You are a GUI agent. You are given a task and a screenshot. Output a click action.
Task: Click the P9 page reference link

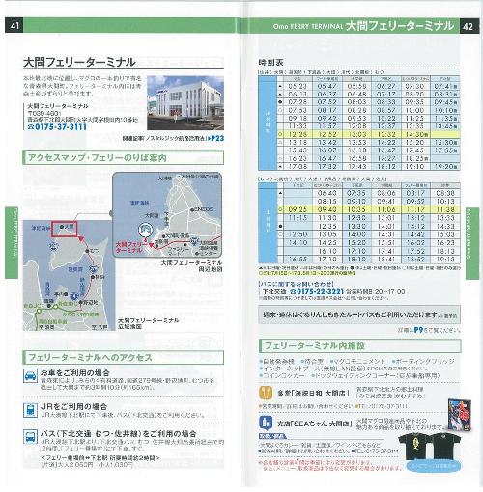point(418,330)
